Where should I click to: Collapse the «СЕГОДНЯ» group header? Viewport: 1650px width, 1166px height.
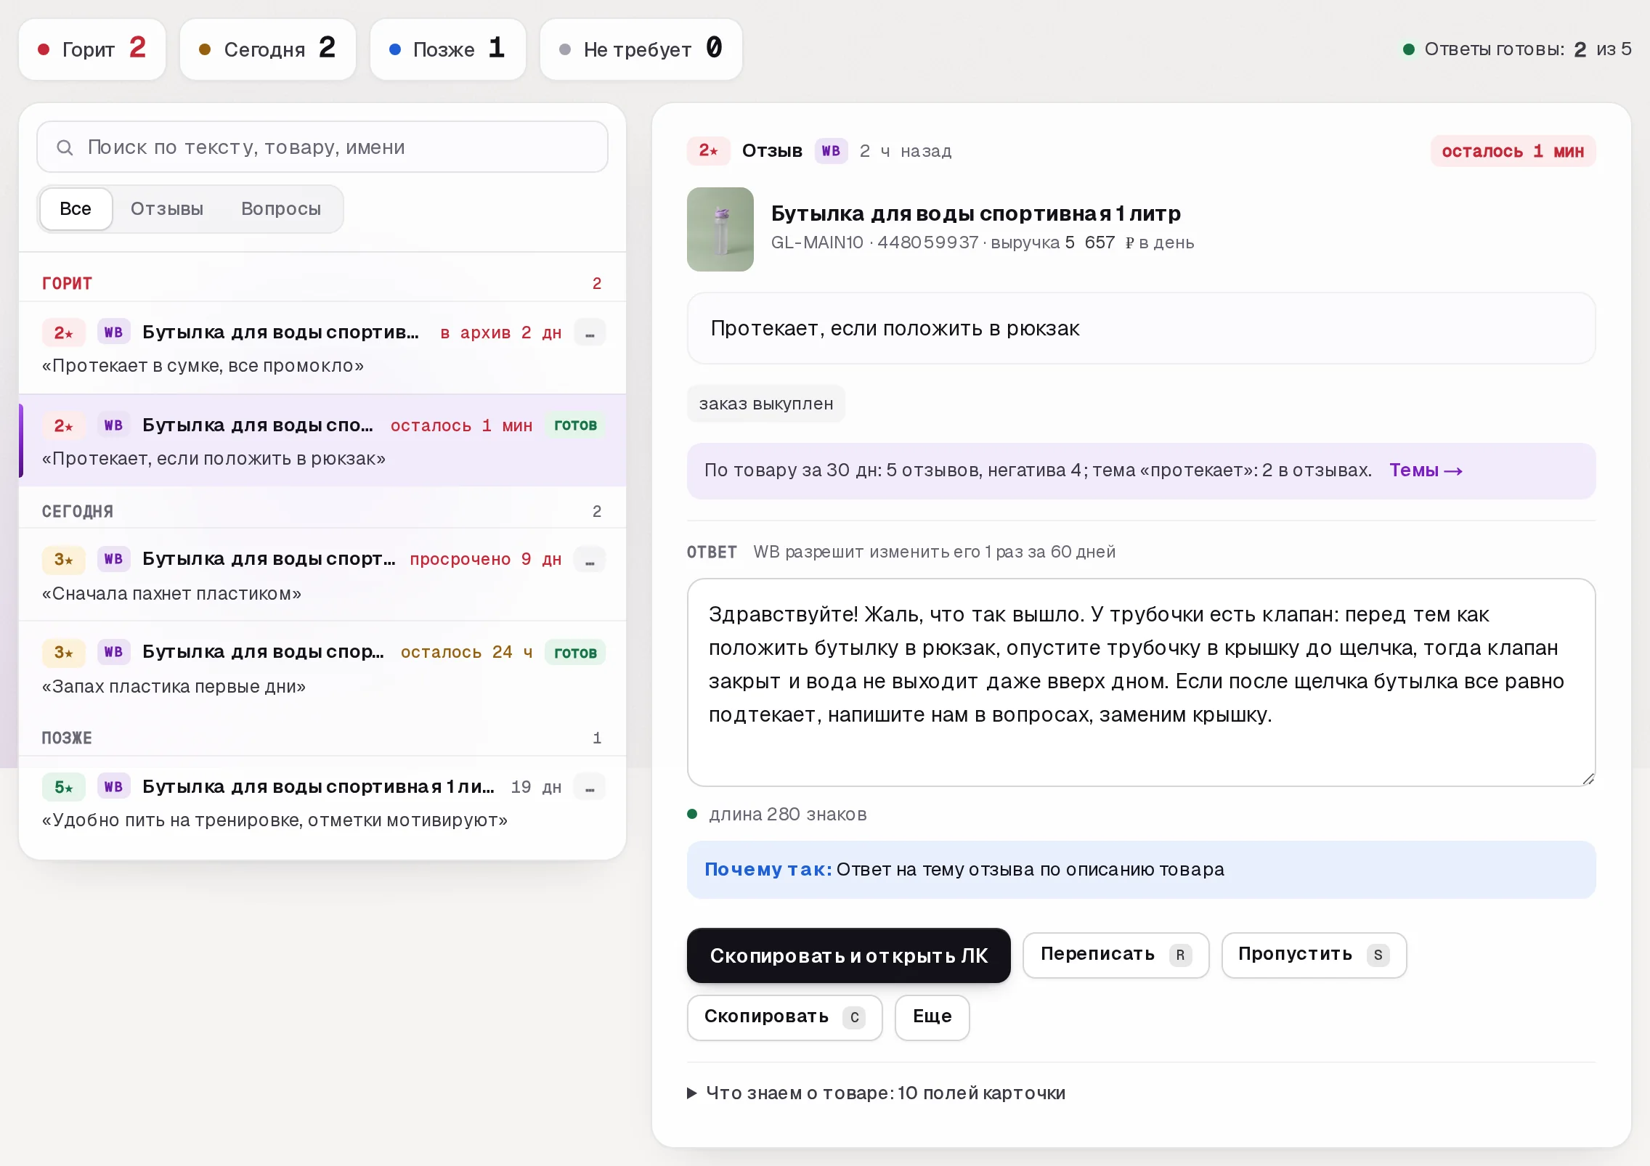[322, 512]
